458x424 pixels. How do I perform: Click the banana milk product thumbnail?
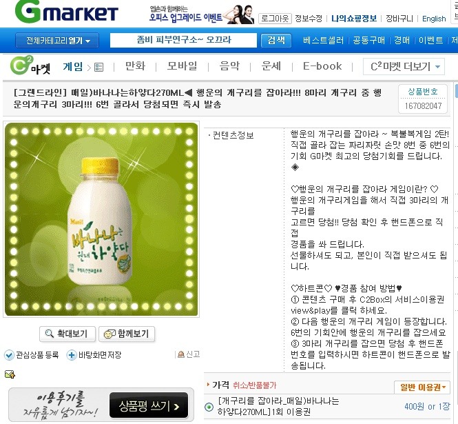[101, 219]
